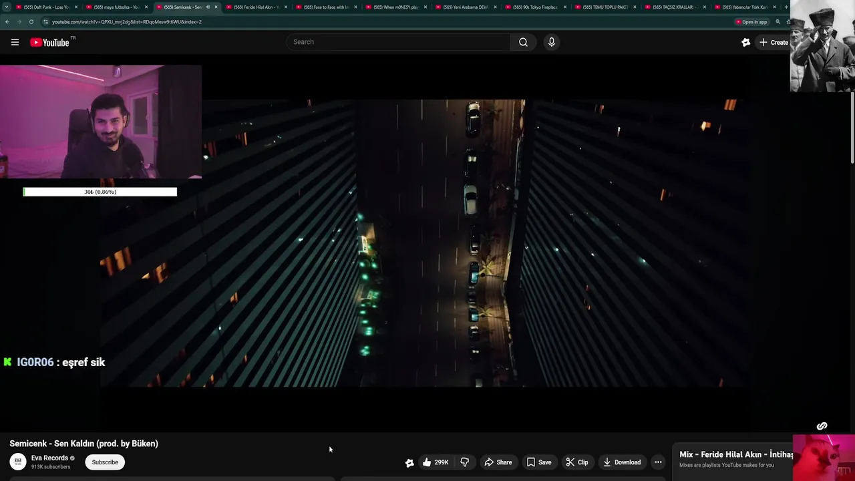Click extension icon left of like count
Image resolution: width=855 pixels, height=481 pixels.
[409, 462]
